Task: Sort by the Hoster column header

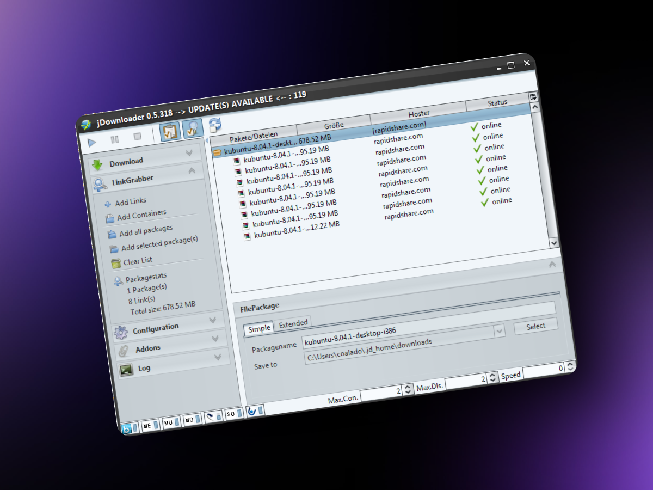Action: tap(418, 113)
